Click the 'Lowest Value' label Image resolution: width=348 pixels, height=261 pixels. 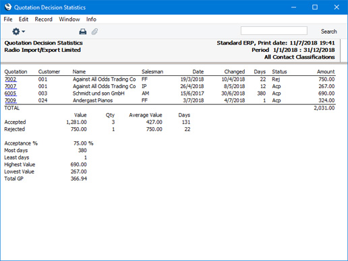point(20,172)
